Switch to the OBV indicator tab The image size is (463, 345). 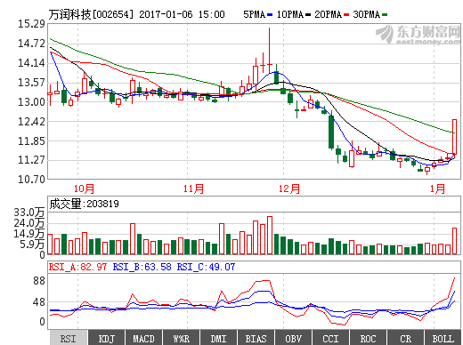(x=293, y=338)
